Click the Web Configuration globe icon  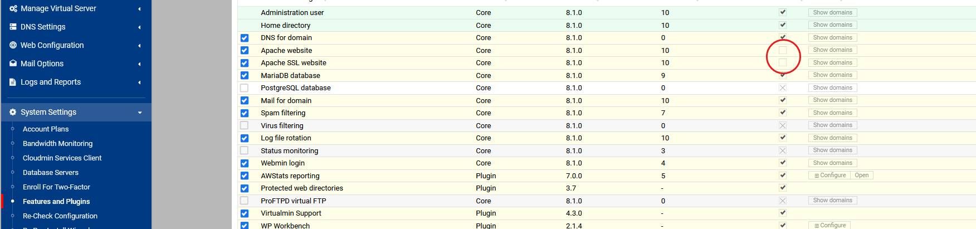[13, 45]
